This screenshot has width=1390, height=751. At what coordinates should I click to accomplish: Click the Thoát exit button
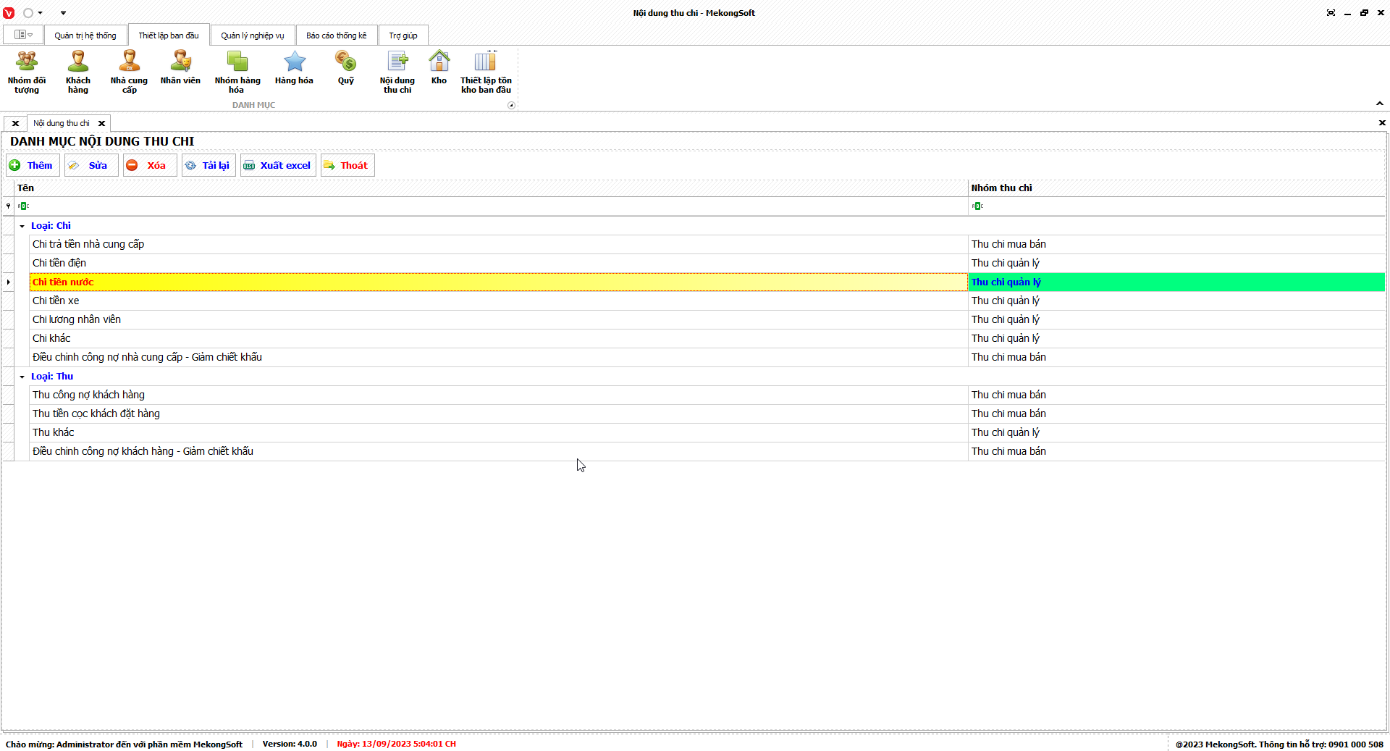[347, 165]
